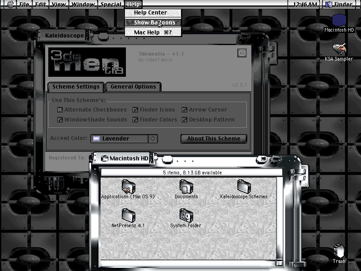Open the Window menu
The width and height of the screenshot is (361, 271).
[83, 4]
